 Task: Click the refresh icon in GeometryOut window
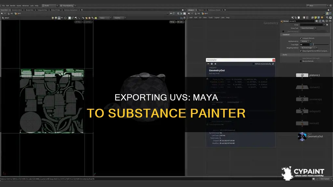pyautogui.click(x=273, y=64)
